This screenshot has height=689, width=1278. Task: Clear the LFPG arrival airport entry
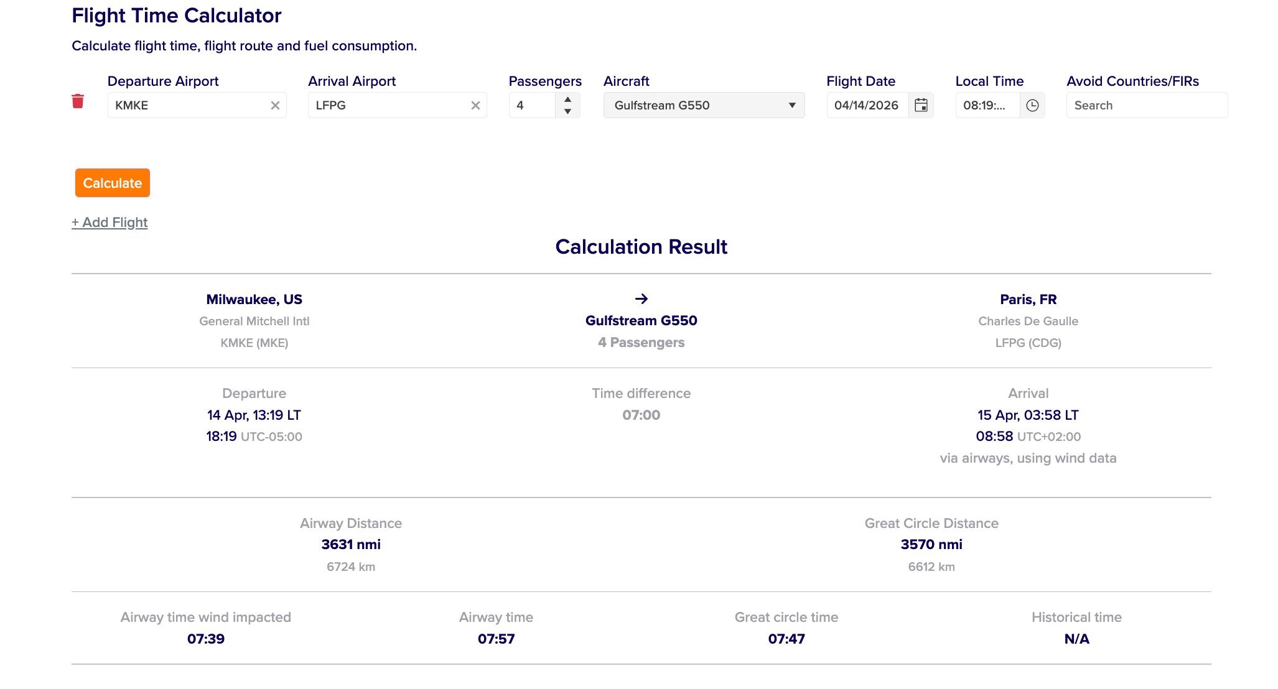pos(476,105)
